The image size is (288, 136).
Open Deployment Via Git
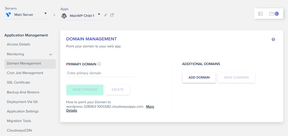coord(22,102)
